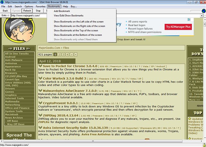Click arrow icon beside ZHPDiag

pos(40,115)
